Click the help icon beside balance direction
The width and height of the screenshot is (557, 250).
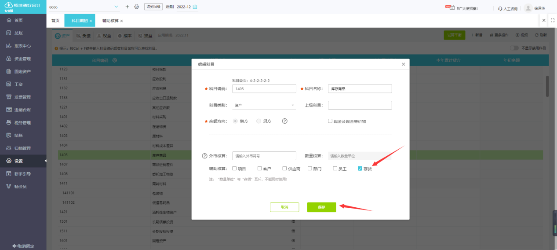point(284,121)
